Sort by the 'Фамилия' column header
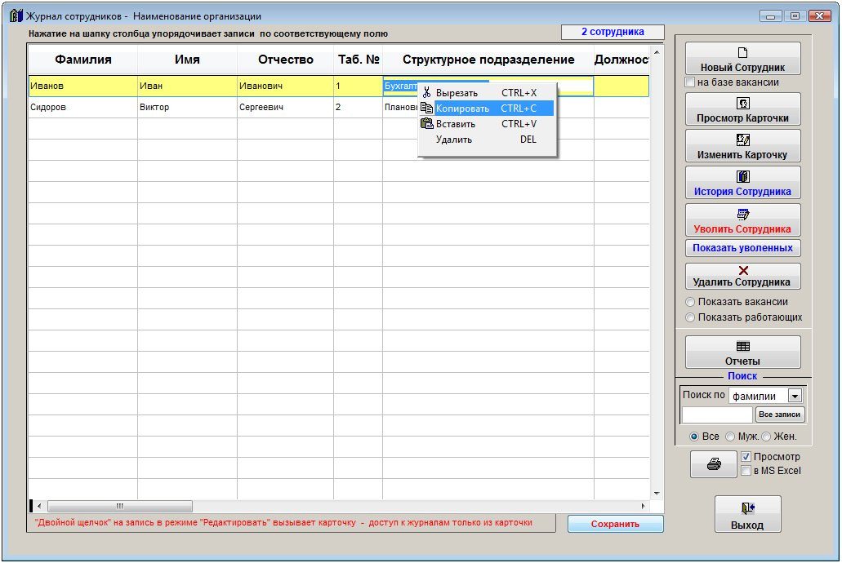This screenshot has width=842, height=563. click(x=83, y=60)
